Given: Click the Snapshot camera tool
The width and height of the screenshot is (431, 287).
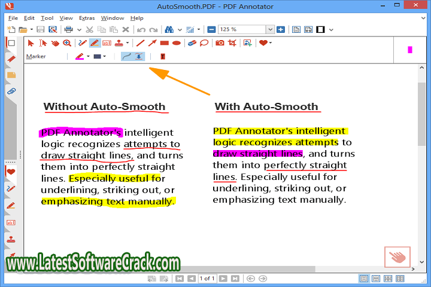Looking at the screenshot, I should 220,43.
